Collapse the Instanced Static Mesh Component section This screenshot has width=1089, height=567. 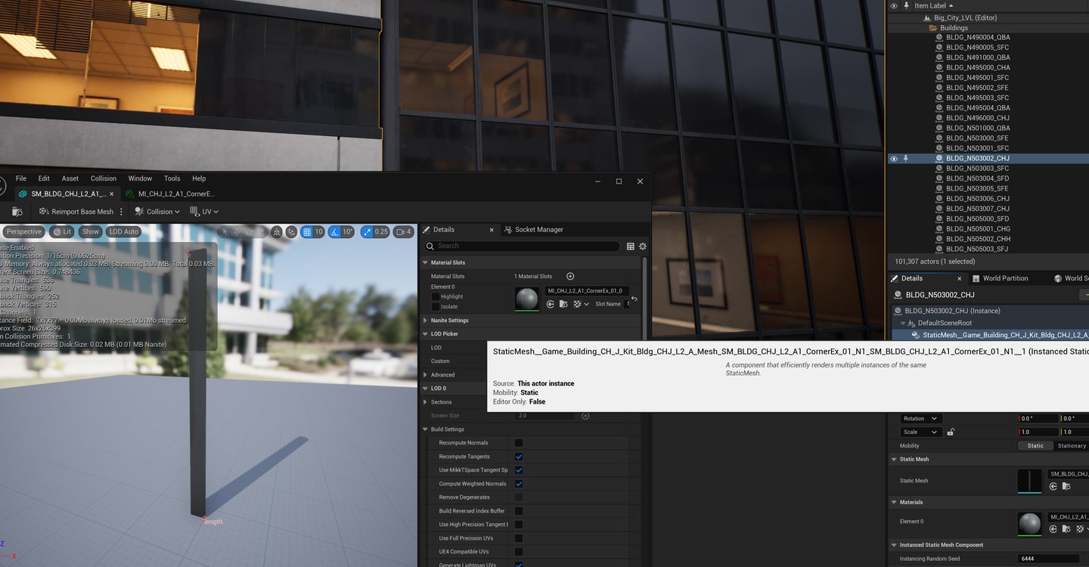(894, 544)
